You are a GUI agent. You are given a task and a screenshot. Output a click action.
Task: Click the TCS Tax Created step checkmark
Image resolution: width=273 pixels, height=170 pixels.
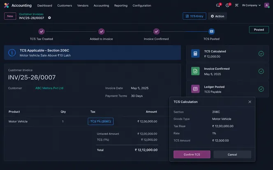tap(42, 32)
